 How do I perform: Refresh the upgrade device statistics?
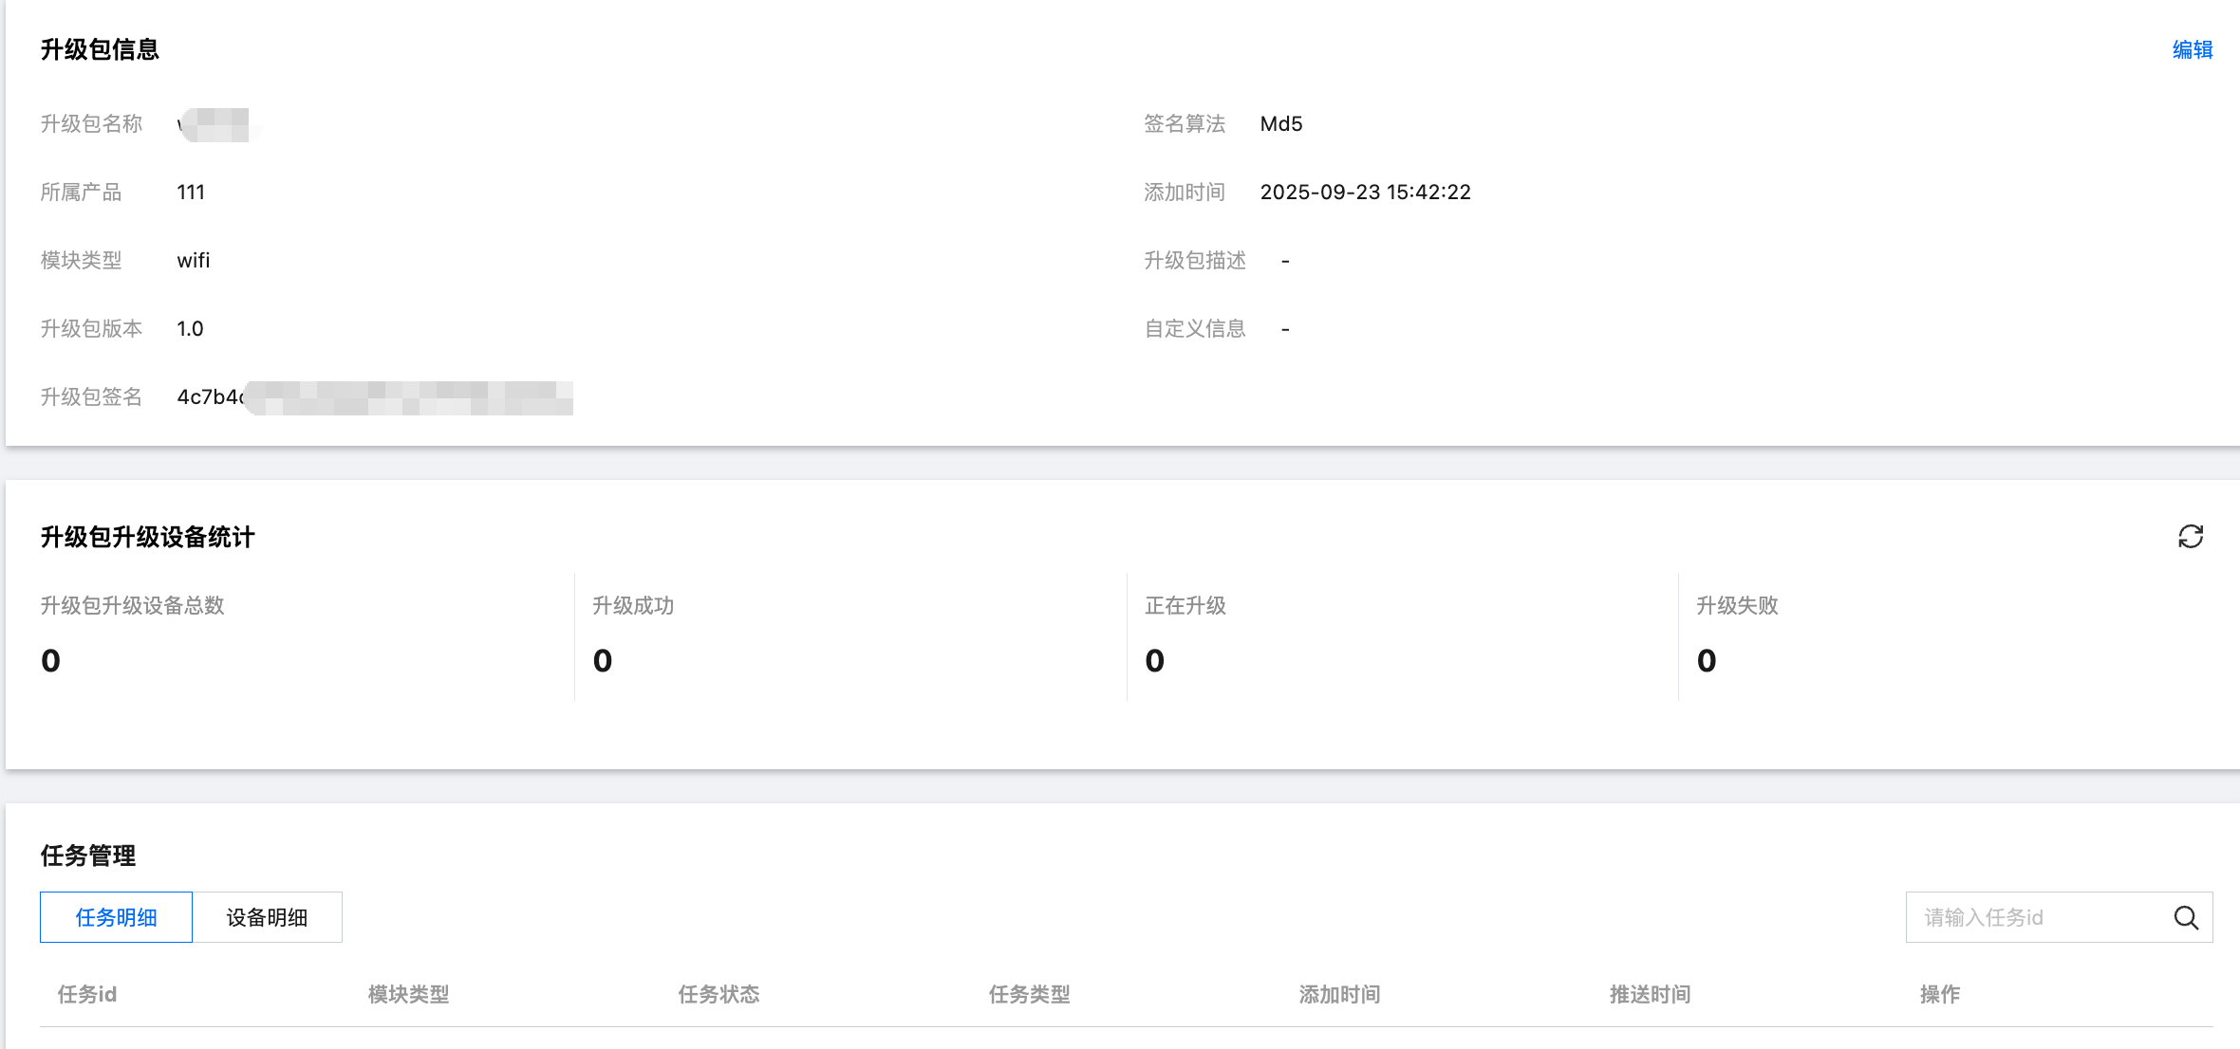pos(2190,537)
